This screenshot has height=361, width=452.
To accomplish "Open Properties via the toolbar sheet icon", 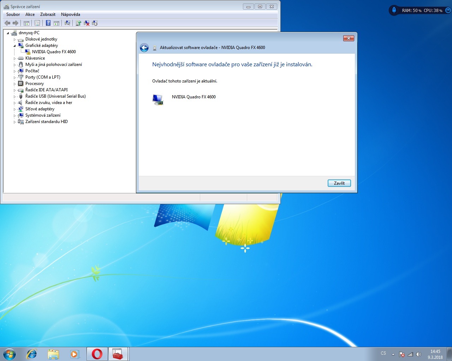I will [x=37, y=23].
